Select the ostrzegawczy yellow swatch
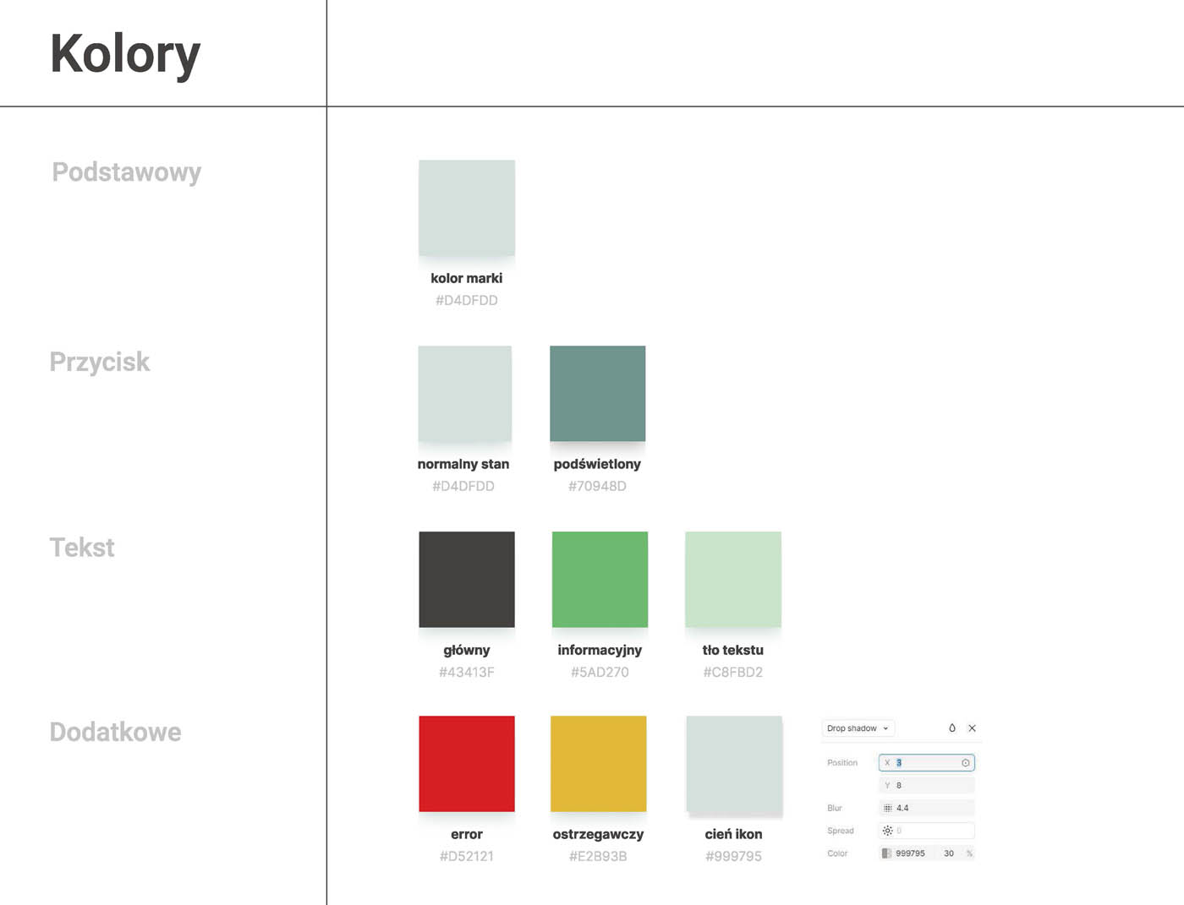The image size is (1184, 905). [x=598, y=763]
